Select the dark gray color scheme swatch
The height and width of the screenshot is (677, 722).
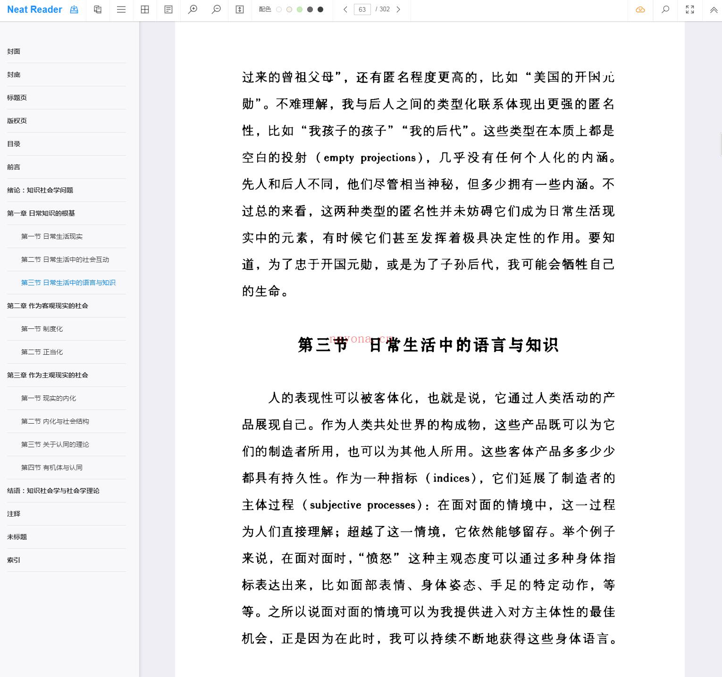pyautogui.click(x=310, y=9)
